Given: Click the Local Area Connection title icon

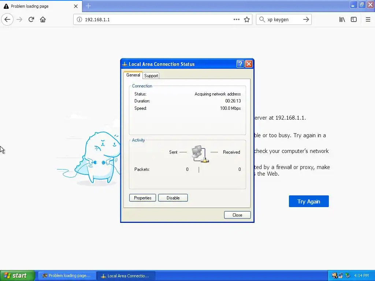Looking at the screenshot, I should (x=125, y=64).
